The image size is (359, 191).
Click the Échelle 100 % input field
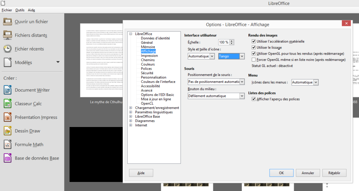coord(224,42)
